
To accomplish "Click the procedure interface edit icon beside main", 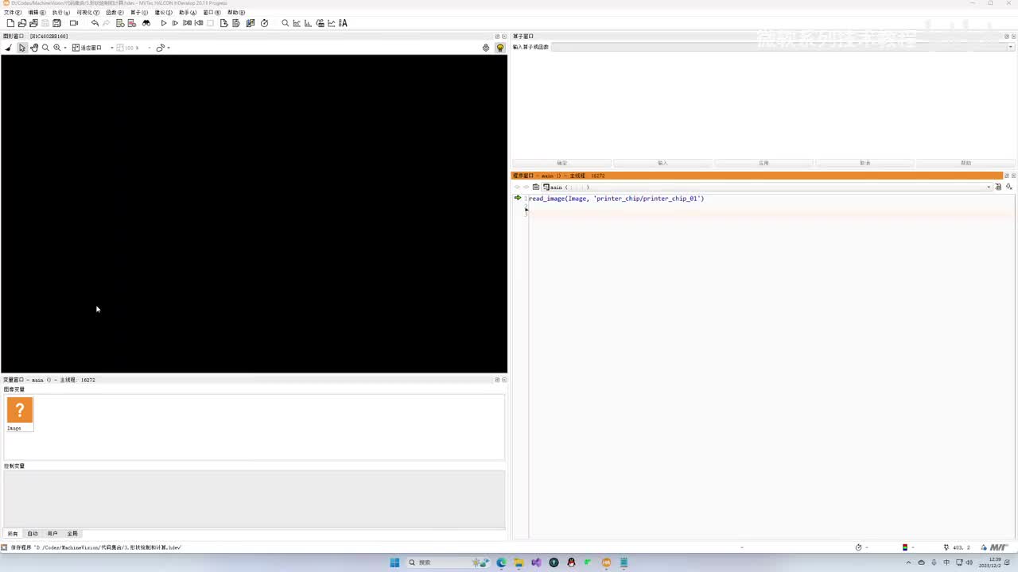I will coord(536,187).
